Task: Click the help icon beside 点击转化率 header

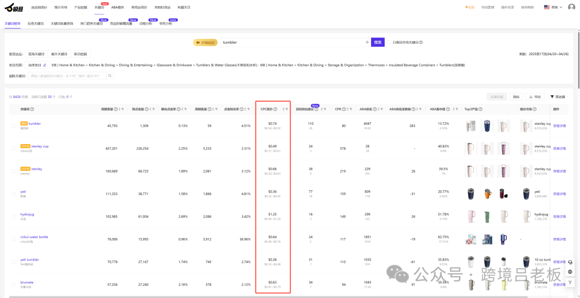Action: [x=242, y=109]
